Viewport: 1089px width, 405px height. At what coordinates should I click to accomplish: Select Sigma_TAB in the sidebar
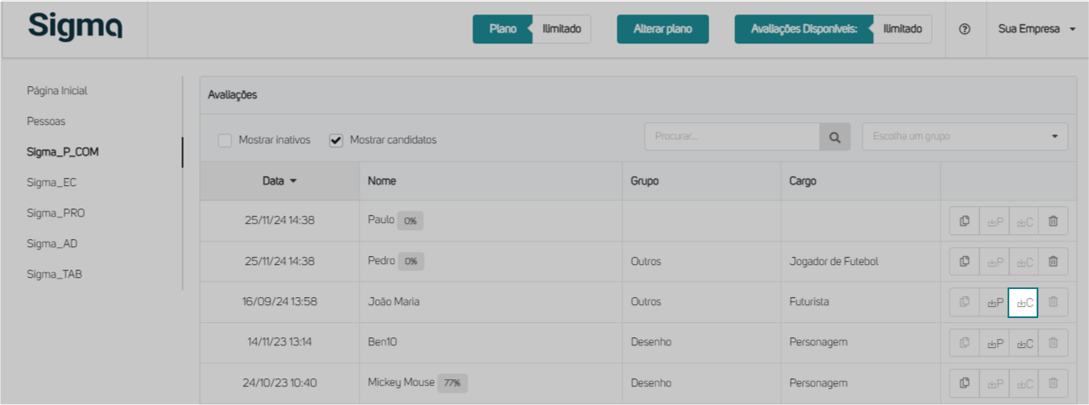point(55,275)
